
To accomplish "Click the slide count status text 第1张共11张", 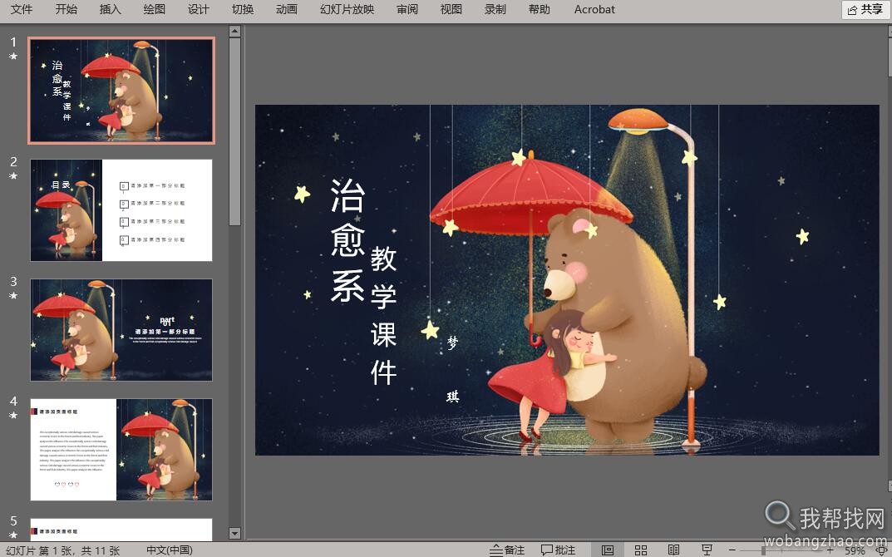I will point(63,550).
